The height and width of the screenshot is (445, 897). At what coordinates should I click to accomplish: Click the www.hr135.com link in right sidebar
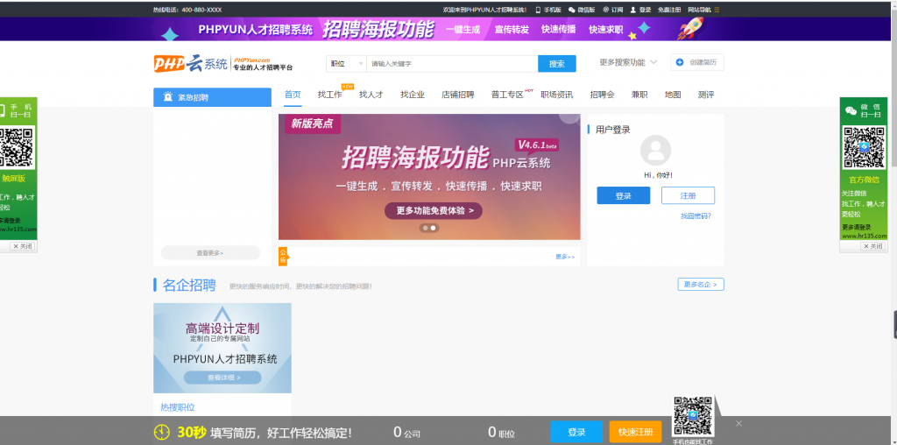point(864,236)
